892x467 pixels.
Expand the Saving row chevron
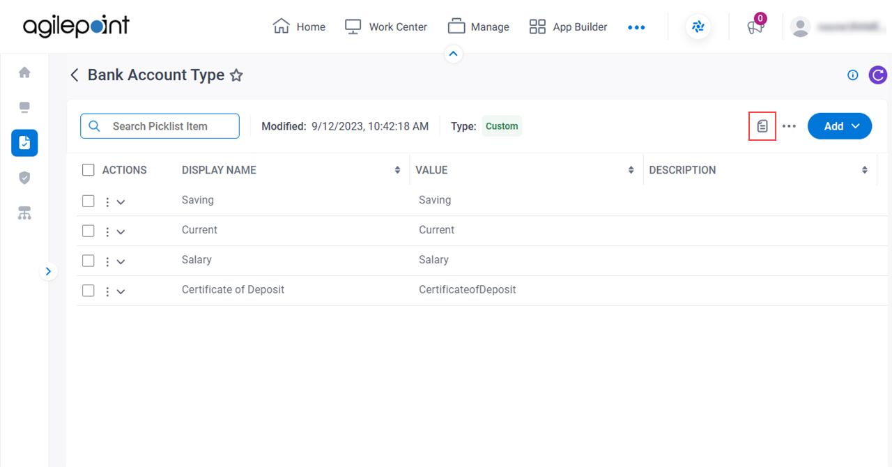coord(121,202)
